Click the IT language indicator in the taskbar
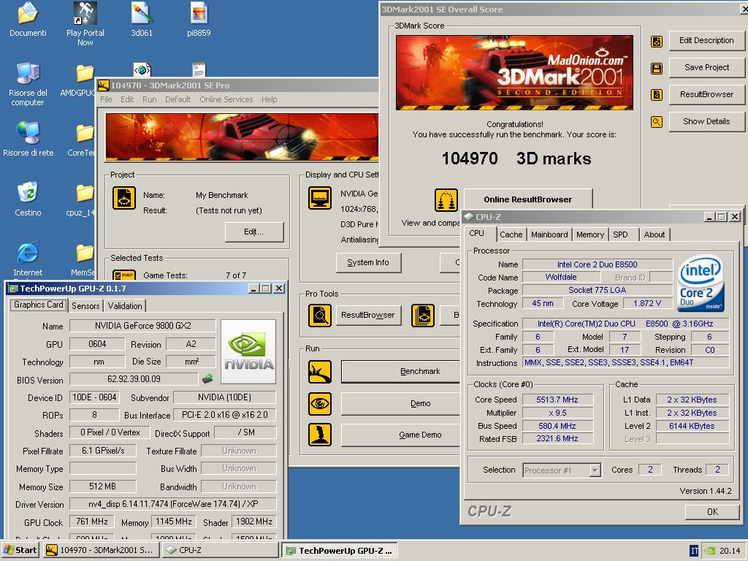Viewport: 748px width, 561px height. pyautogui.click(x=695, y=551)
